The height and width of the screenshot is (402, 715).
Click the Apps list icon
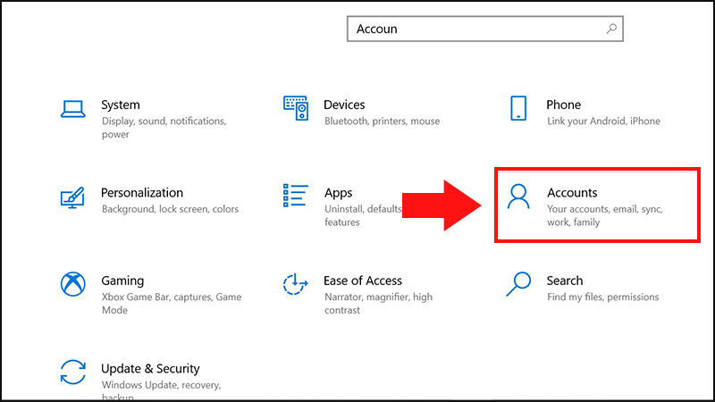296,196
